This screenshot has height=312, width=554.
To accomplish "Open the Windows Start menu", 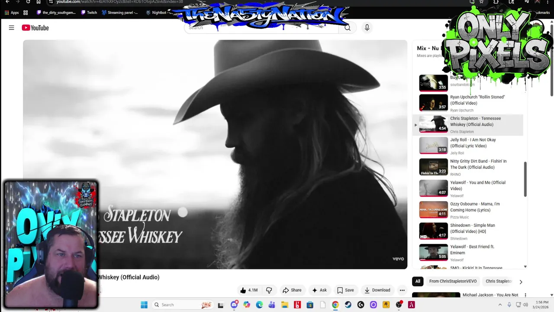I will point(144,305).
